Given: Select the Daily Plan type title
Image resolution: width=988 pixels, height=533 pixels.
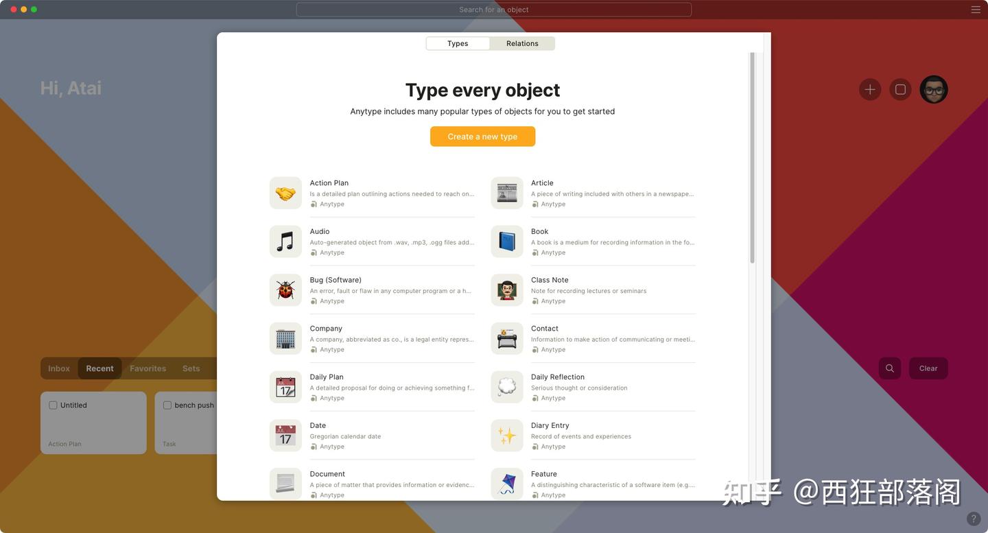Looking at the screenshot, I should (x=327, y=377).
